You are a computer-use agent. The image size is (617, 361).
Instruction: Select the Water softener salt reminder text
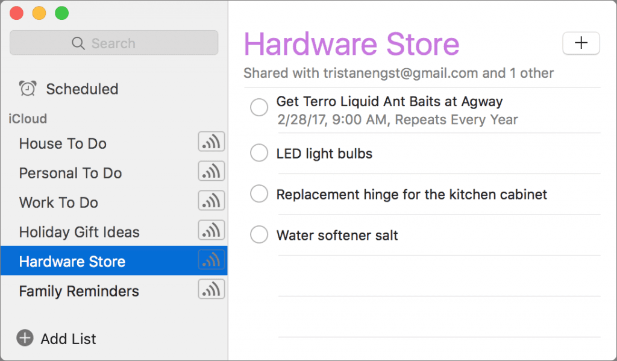(x=337, y=235)
